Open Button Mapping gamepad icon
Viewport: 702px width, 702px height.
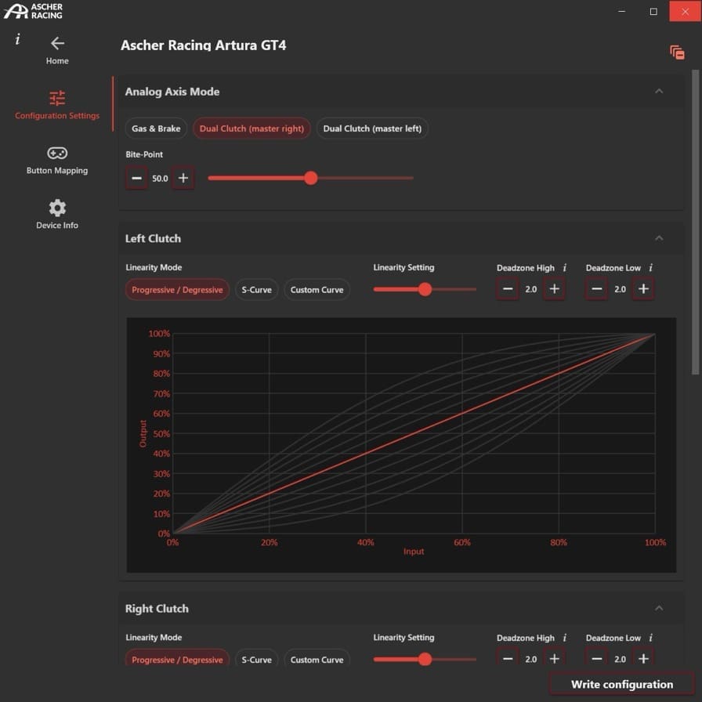pyautogui.click(x=57, y=154)
